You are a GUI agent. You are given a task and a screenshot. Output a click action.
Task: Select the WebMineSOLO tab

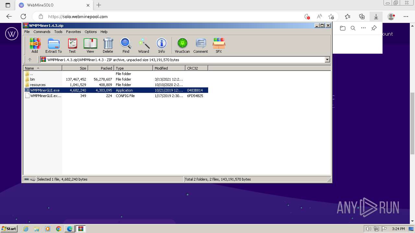(x=54, y=5)
